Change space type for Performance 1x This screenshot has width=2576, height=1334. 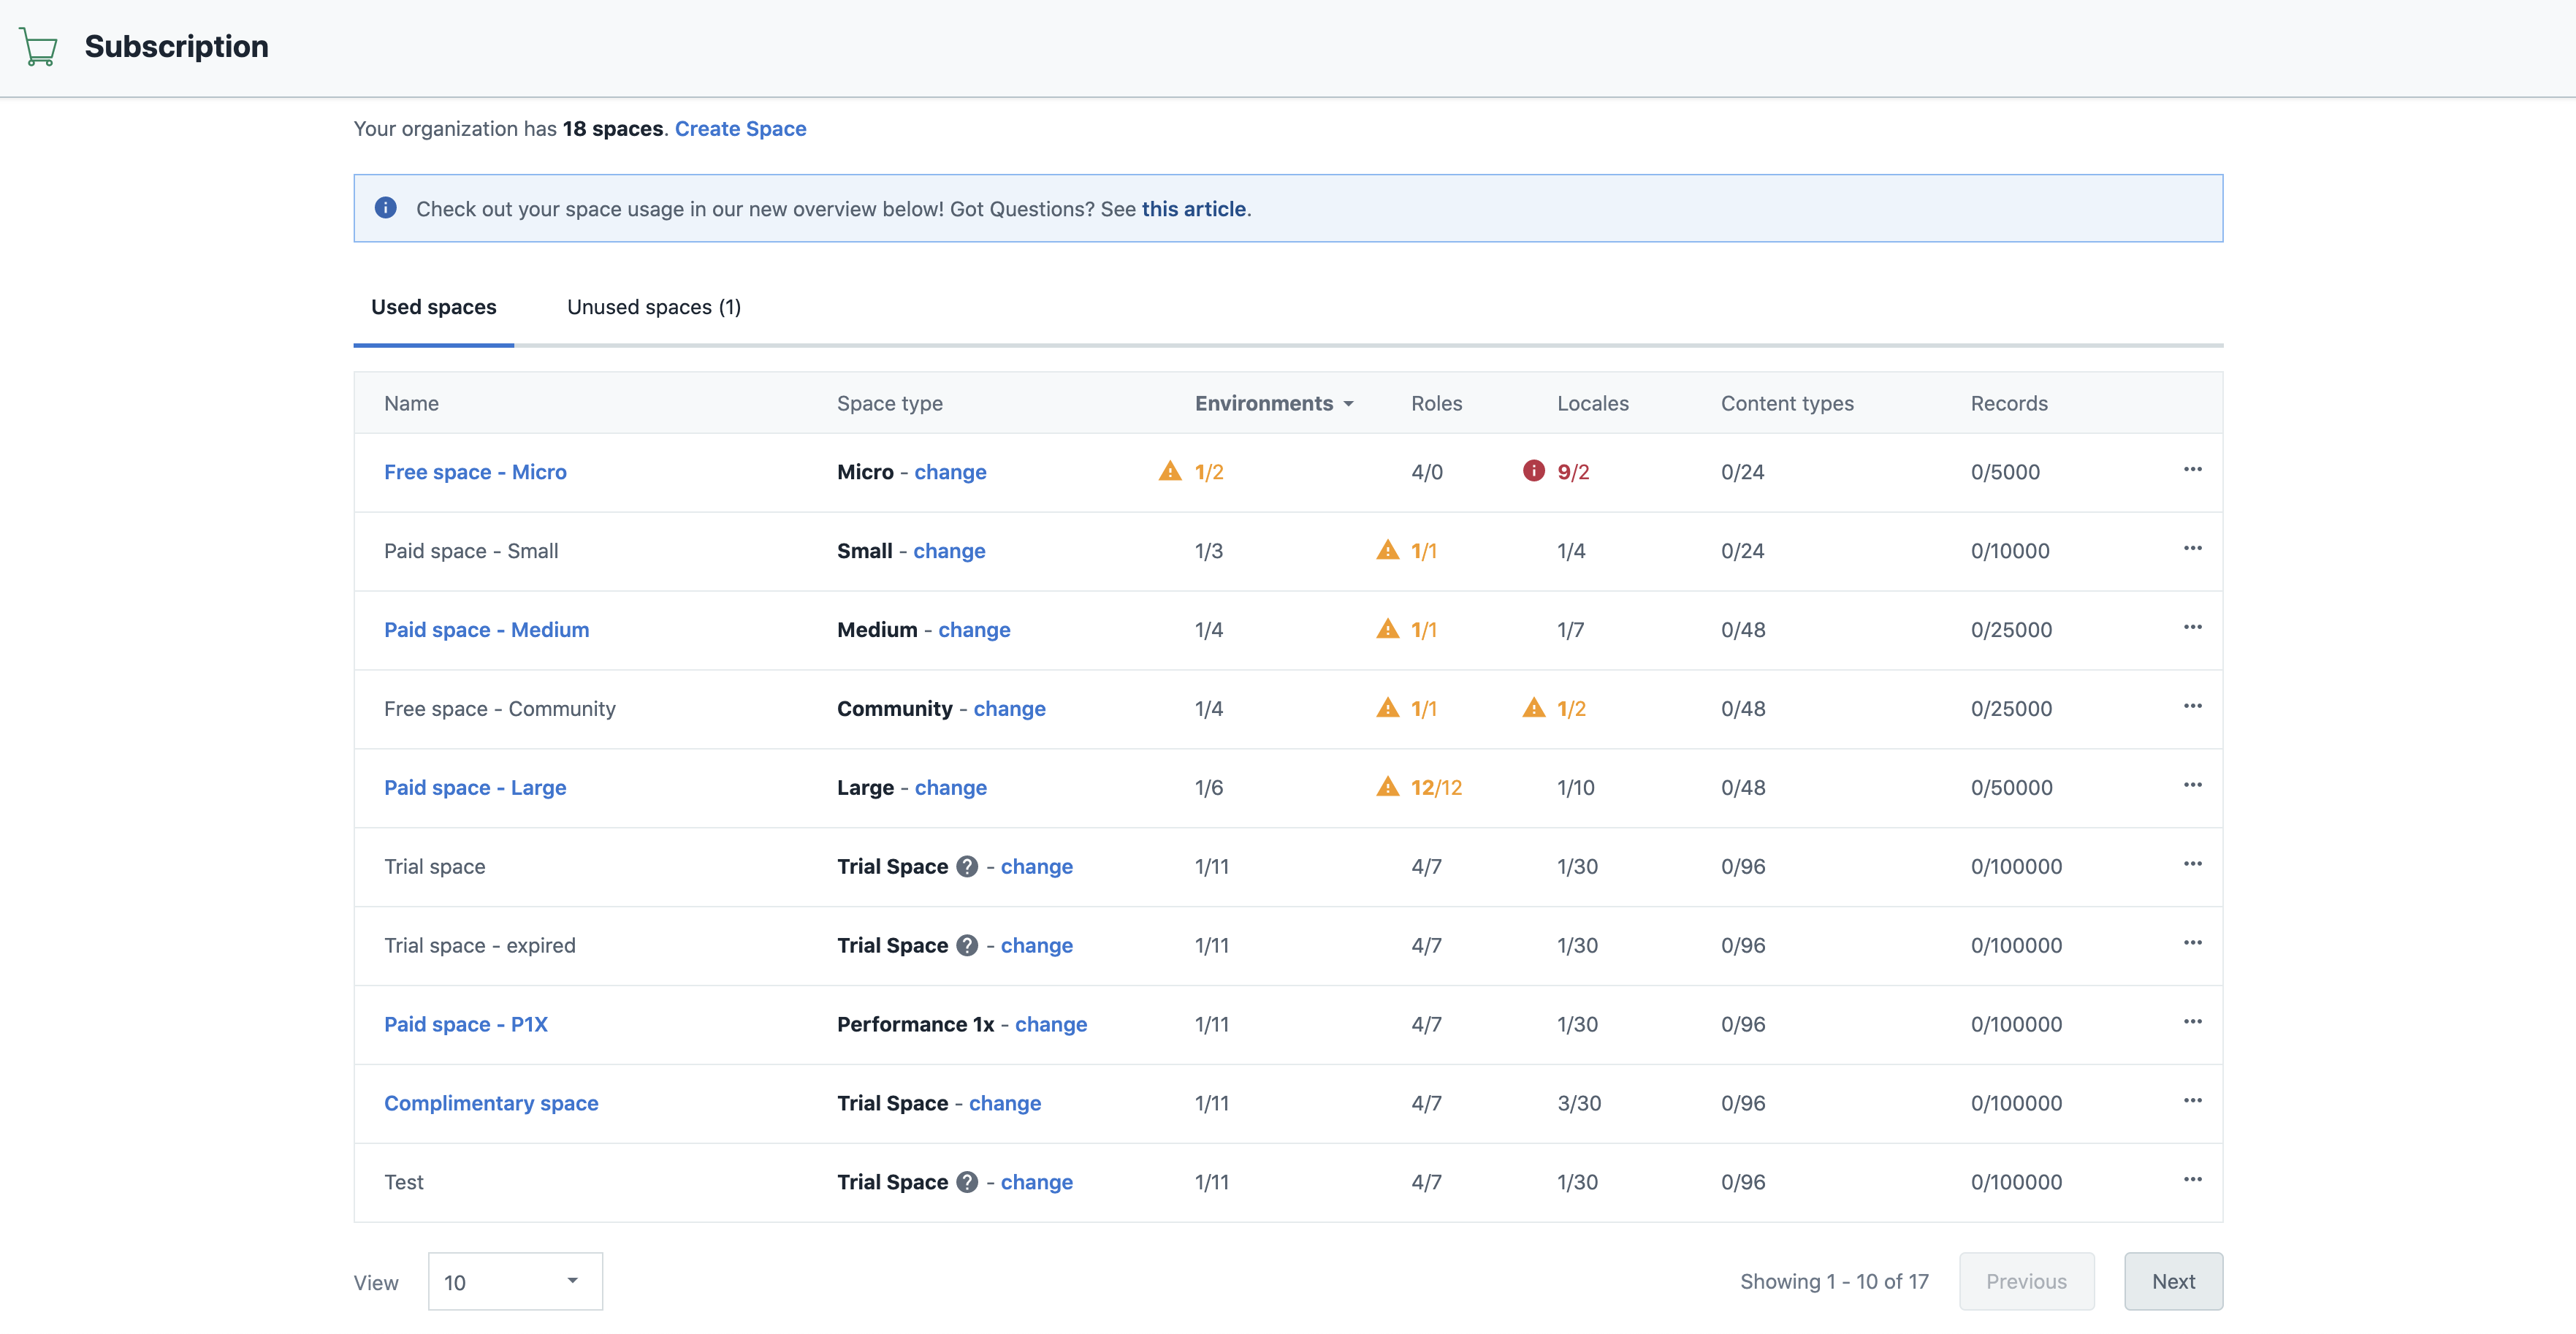click(1050, 1024)
